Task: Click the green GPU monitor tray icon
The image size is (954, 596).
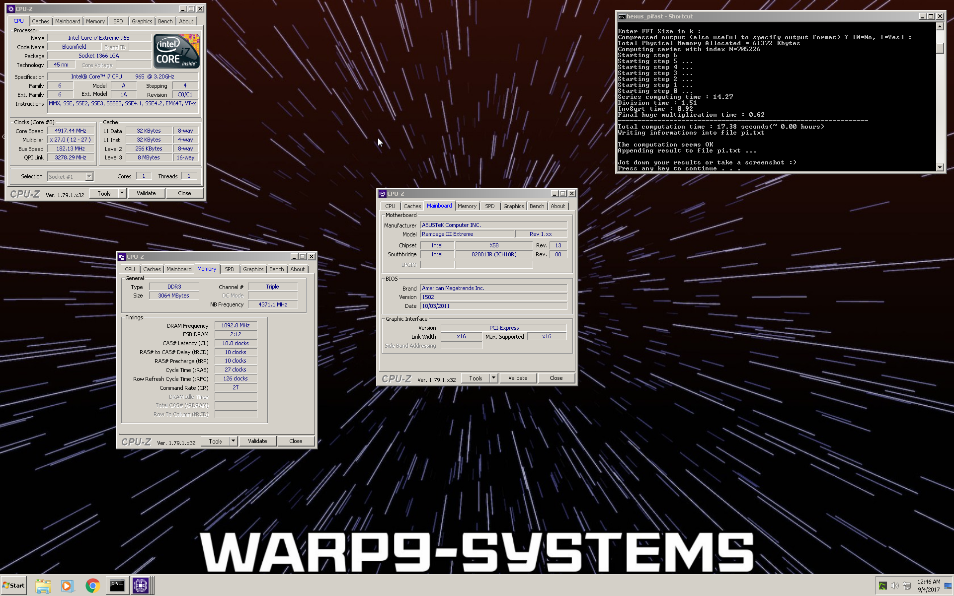Action: pyautogui.click(x=882, y=586)
